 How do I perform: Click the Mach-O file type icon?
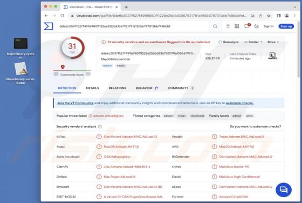click(x=273, y=56)
